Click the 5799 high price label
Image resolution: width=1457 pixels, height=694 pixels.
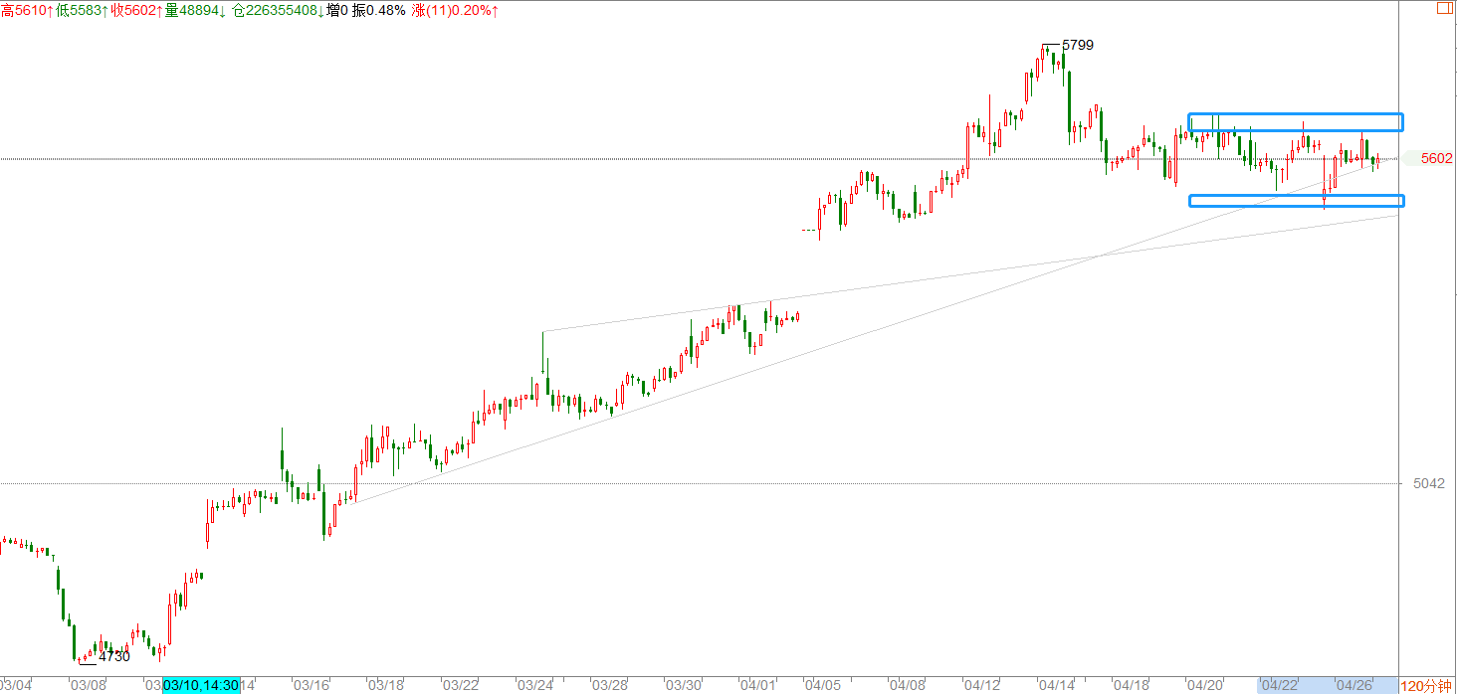(1078, 45)
